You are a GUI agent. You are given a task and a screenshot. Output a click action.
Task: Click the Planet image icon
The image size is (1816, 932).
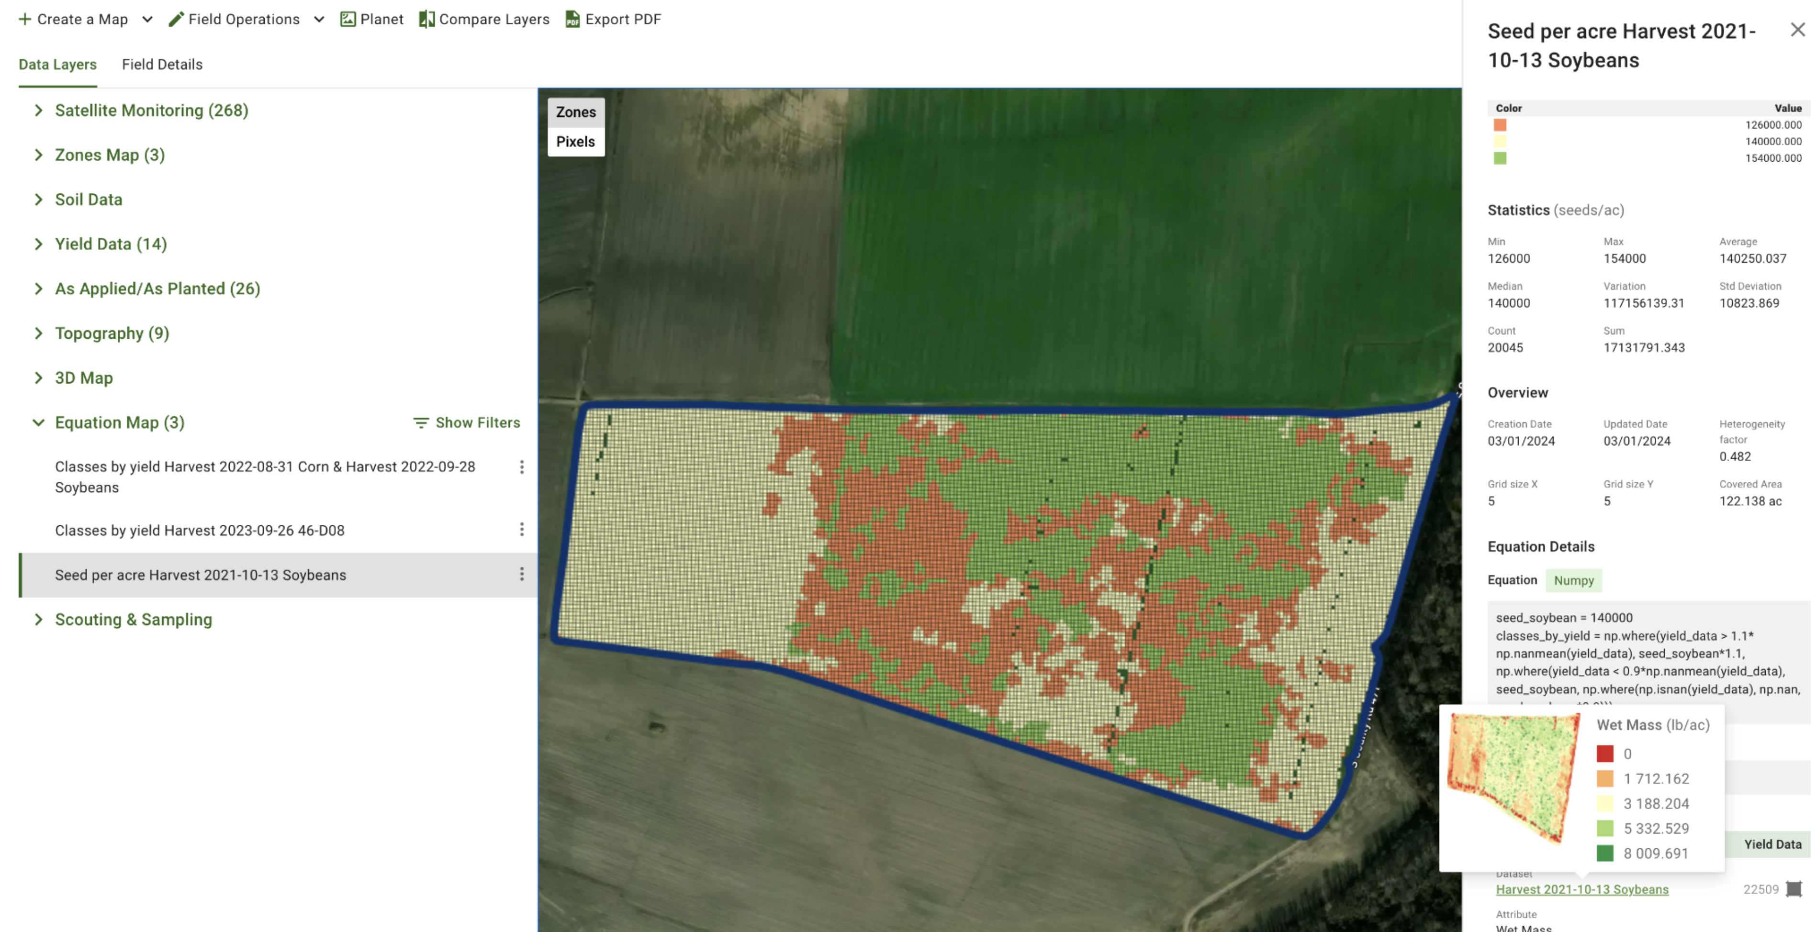348,19
